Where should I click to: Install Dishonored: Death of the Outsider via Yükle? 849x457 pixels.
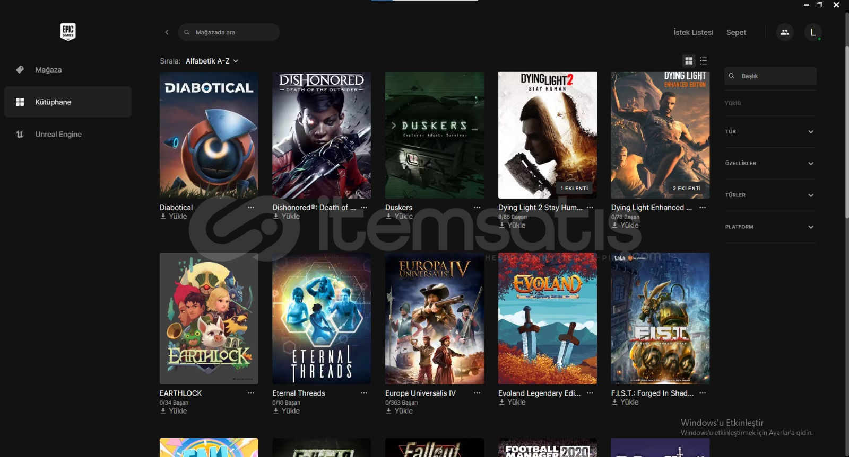(x=287, y=217)
